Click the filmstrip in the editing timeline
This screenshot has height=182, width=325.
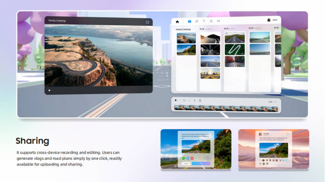226,108
